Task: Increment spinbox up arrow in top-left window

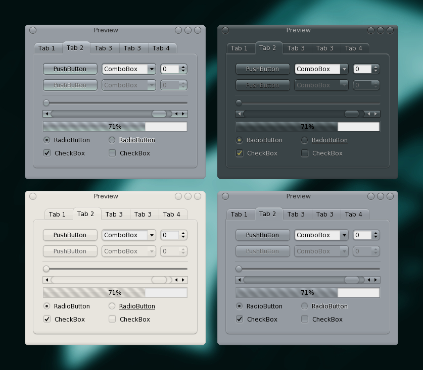Action: [183, 67]
